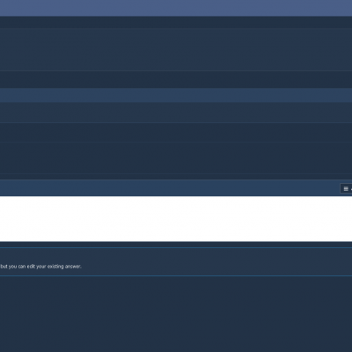Click the light blue header bar at top
Viewport: 352px width, 352px height.
[x=176, y=8]
